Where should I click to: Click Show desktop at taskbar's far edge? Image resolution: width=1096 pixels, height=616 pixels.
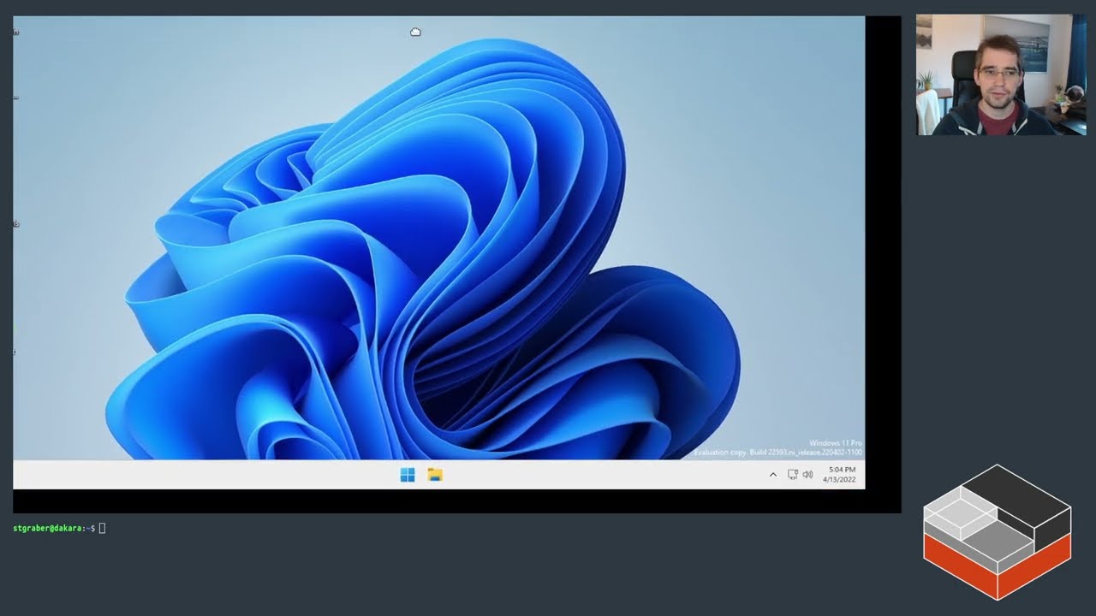(x=862, y=475)
